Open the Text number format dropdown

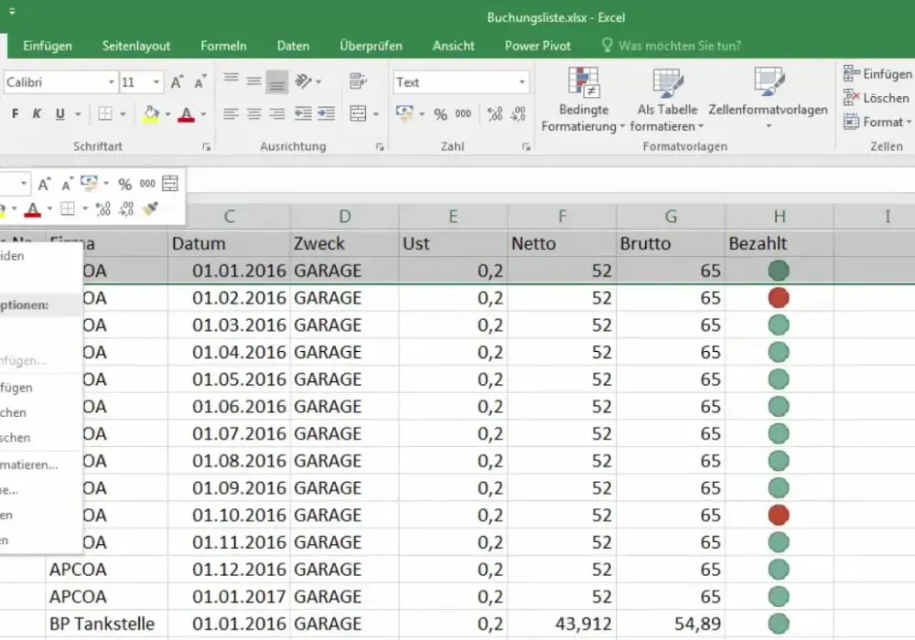(x=522, y=82)
